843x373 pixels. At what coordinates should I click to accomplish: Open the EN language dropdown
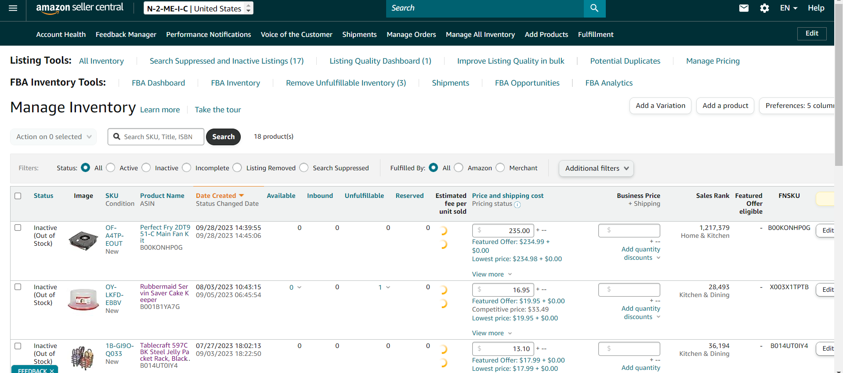point(789,8)
